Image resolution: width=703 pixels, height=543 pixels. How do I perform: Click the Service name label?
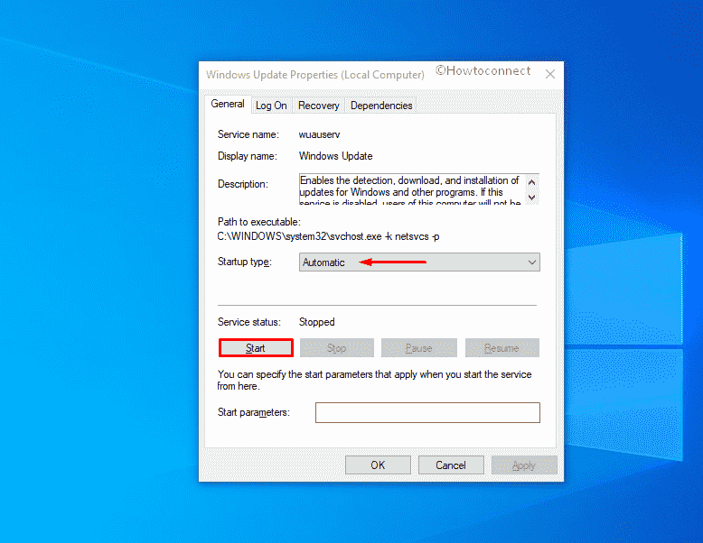tap(248, 134)
